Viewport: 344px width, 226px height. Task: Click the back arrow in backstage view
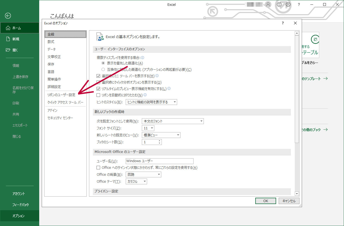[8, 16]
